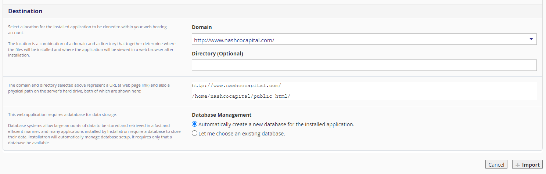Click the Cancel button
The image size is (546, 174).
[496, 164]
